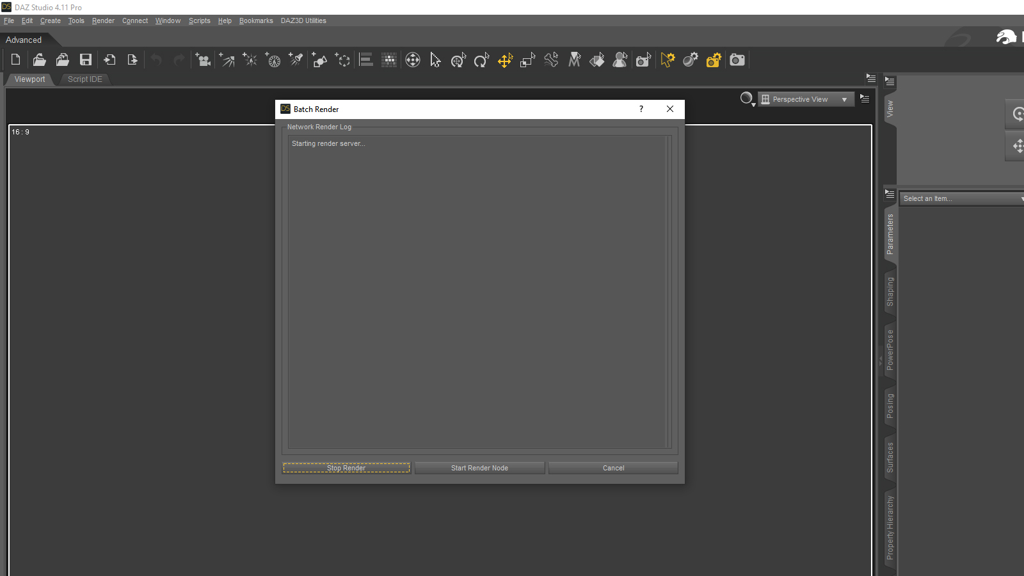Click the Open File folder icon

click(39, 60)
